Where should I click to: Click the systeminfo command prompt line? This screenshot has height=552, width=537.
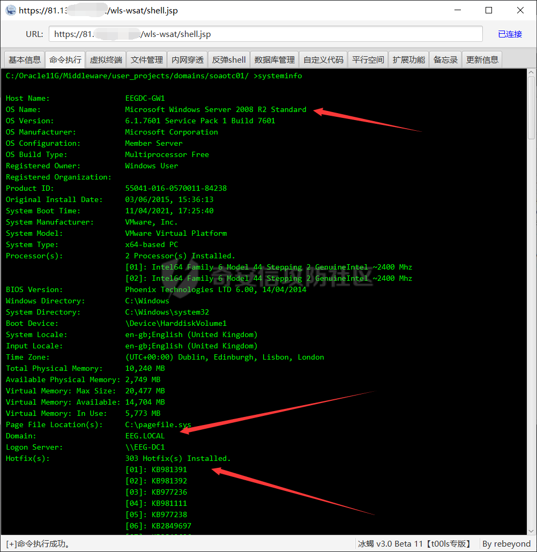(x=154, y=76)
